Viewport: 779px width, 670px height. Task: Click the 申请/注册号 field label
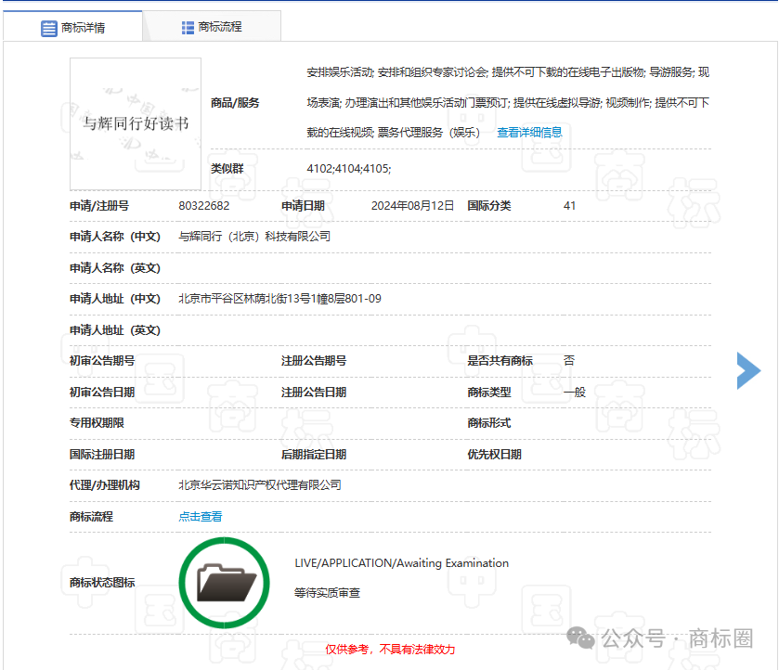point(99,206)
